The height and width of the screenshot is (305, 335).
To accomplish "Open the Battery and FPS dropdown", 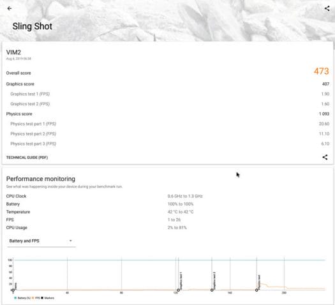I will coord(41,241).
